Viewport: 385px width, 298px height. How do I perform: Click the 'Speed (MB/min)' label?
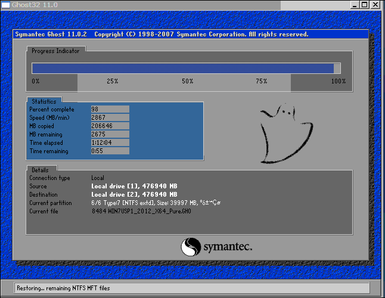pyautogui.click(x=49, y=117)
